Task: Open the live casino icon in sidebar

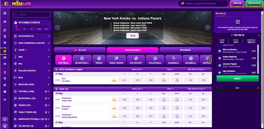Action: [5, 57]
